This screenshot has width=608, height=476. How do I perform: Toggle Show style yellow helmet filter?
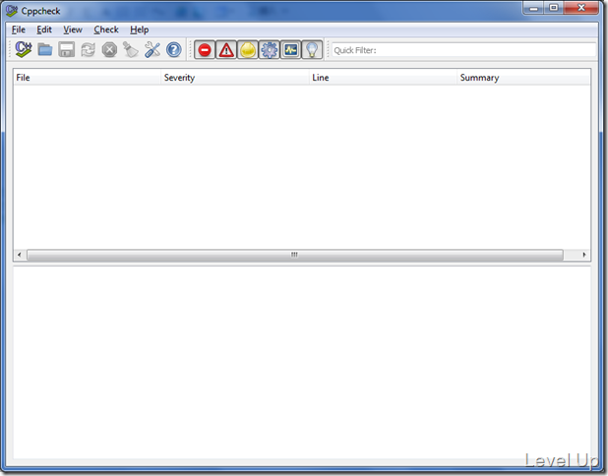click(x=248, y=50)
